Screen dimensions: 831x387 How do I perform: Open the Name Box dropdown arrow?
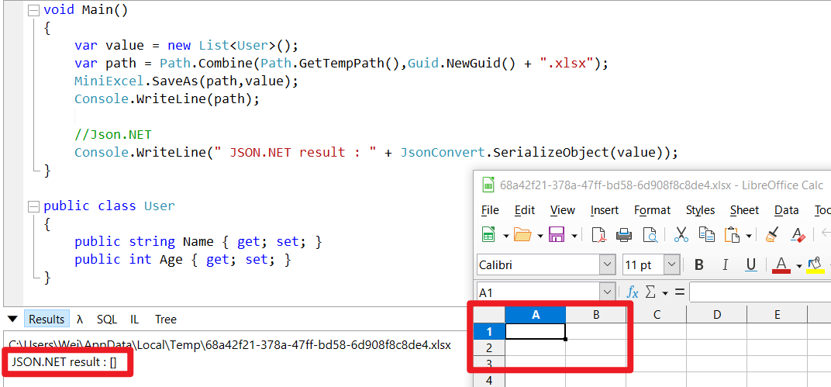pos(607,292)
